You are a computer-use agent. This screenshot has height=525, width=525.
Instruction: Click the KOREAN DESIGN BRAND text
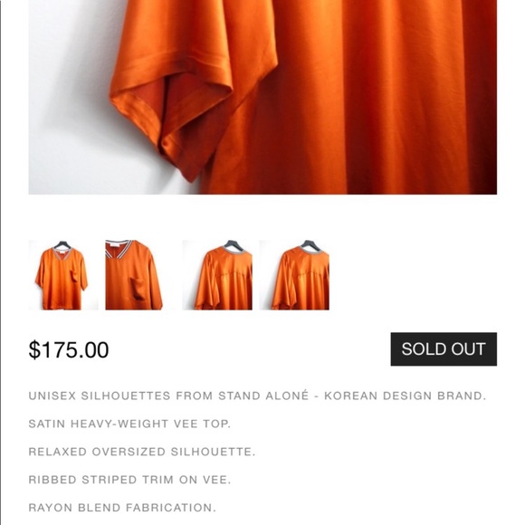tap(406, 396)
